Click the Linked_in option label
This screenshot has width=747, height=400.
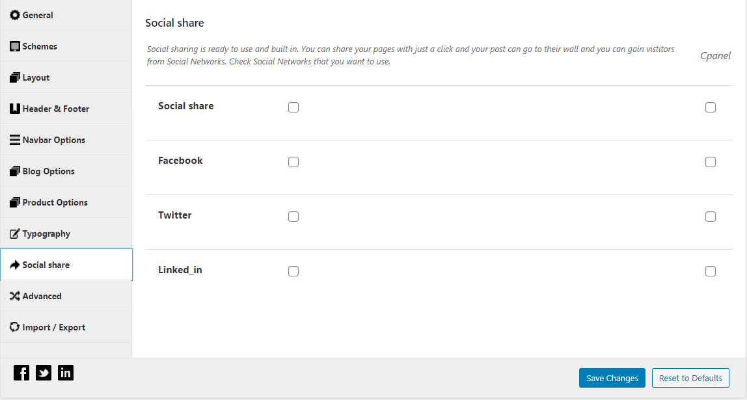click(180, 270)
